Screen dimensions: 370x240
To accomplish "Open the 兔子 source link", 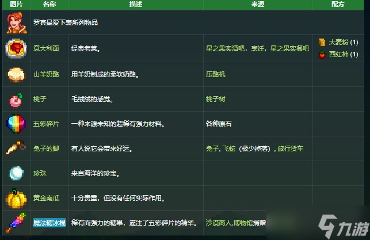I will 212,148.
